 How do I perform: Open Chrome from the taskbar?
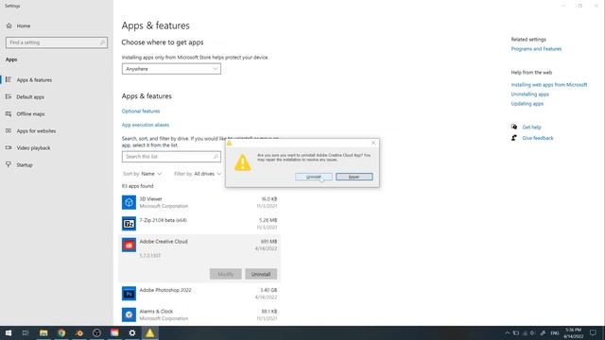[61, 332]
